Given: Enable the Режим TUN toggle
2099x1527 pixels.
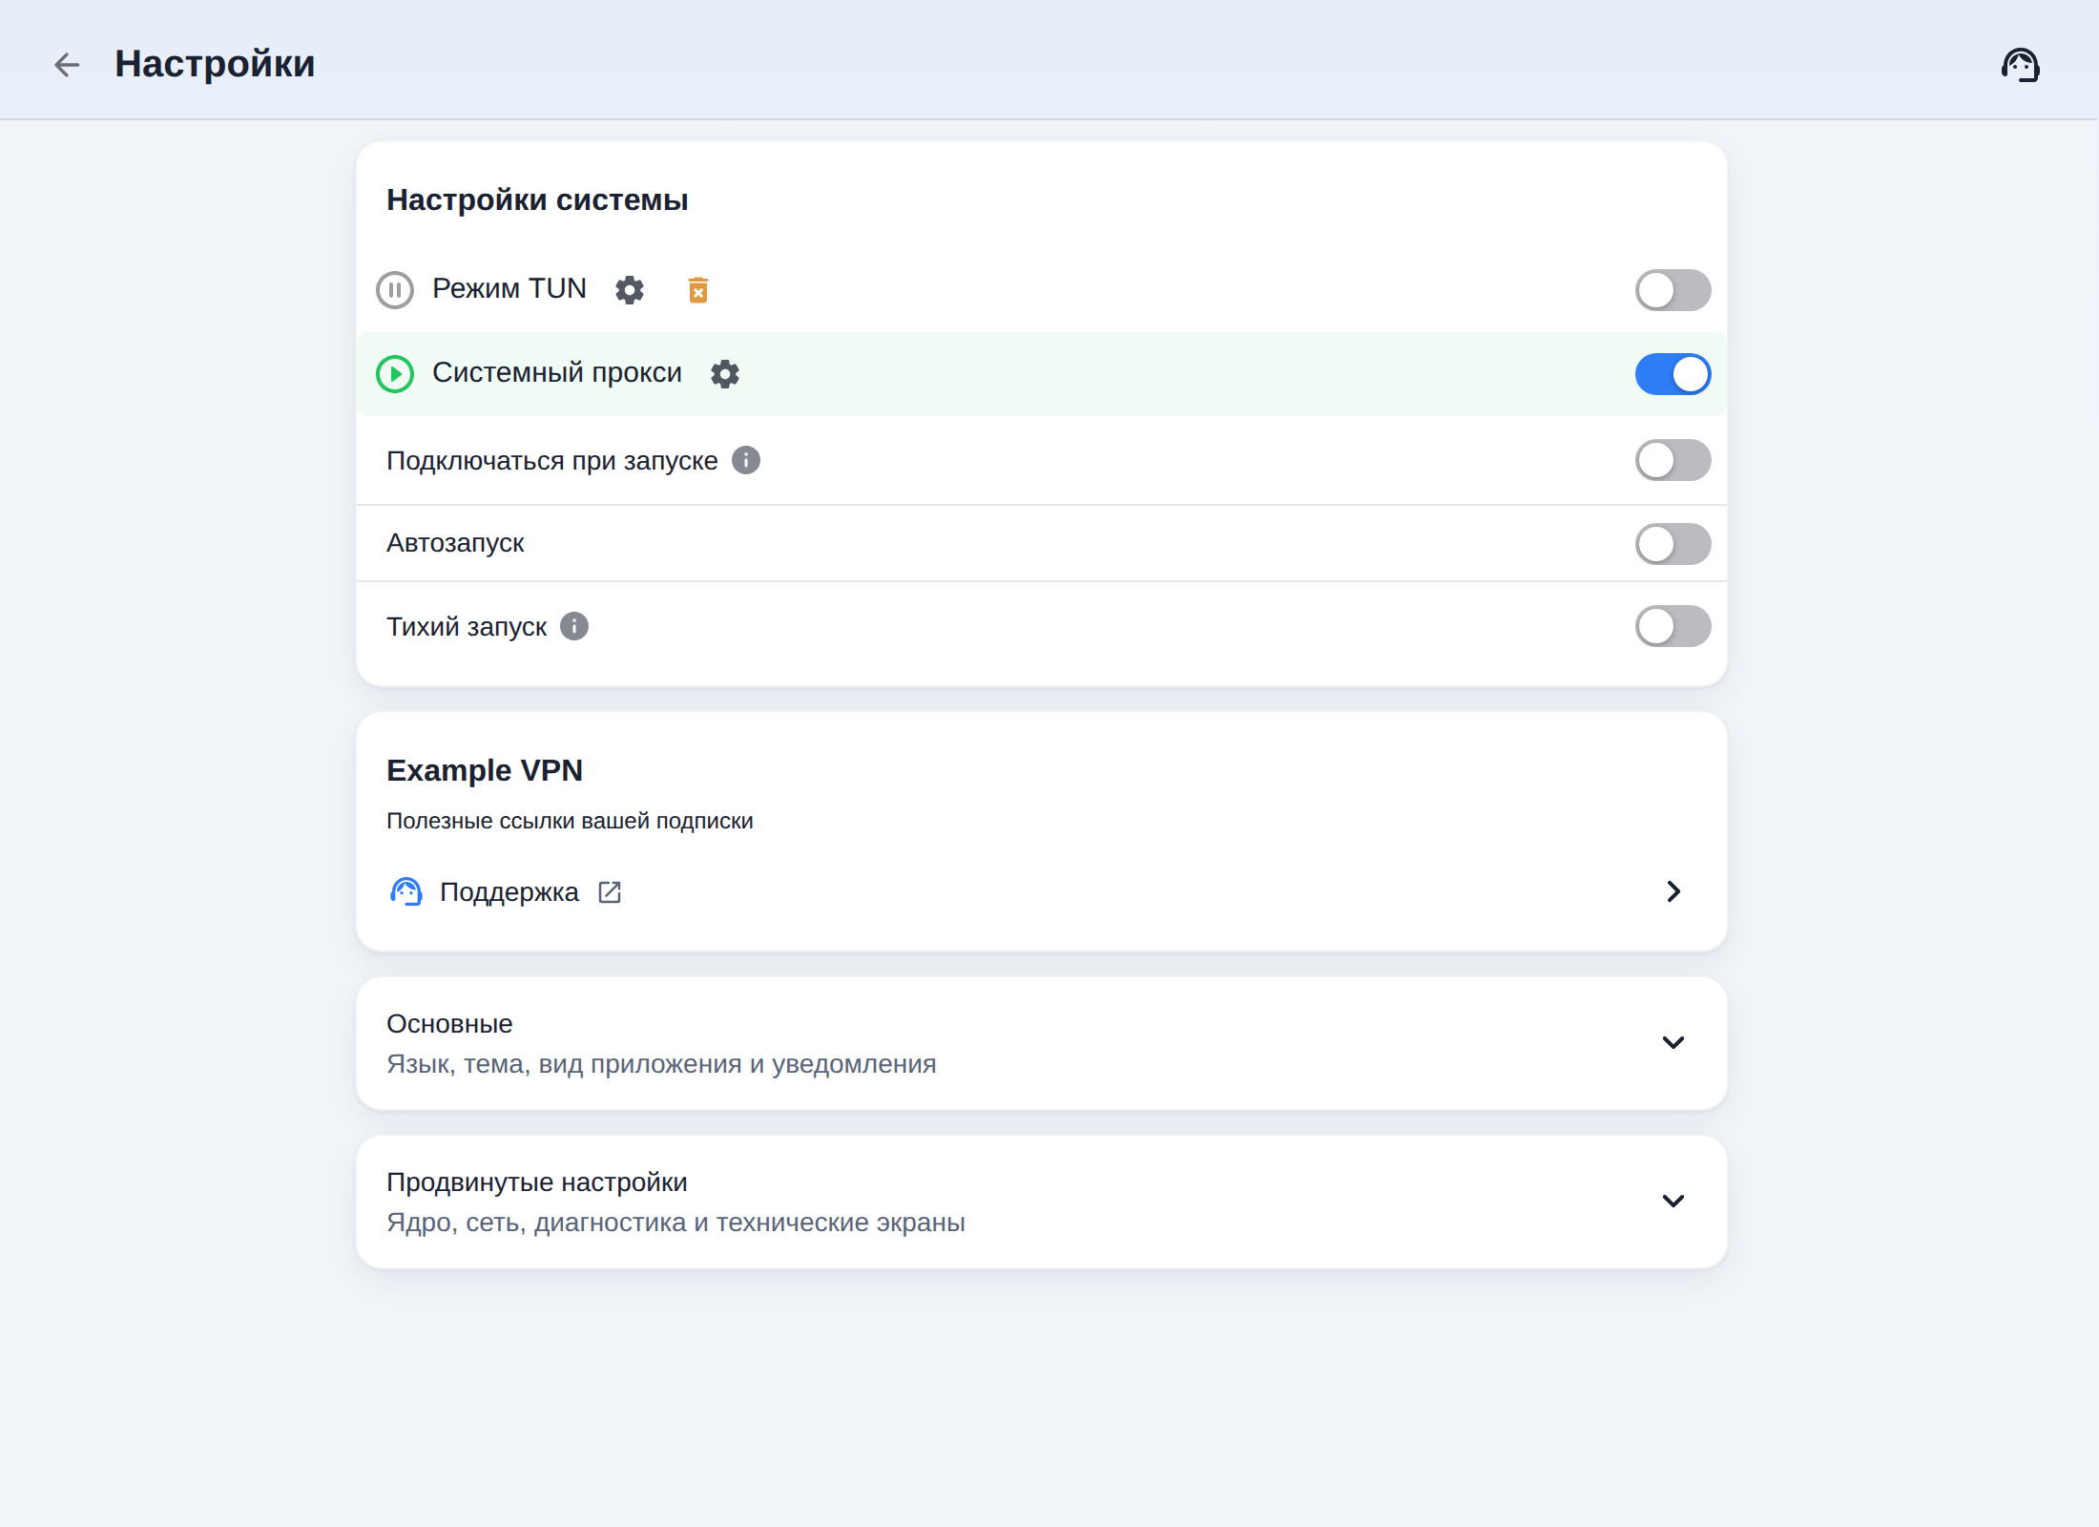Looking at the screenshot, I should [x=1673, y=290].
